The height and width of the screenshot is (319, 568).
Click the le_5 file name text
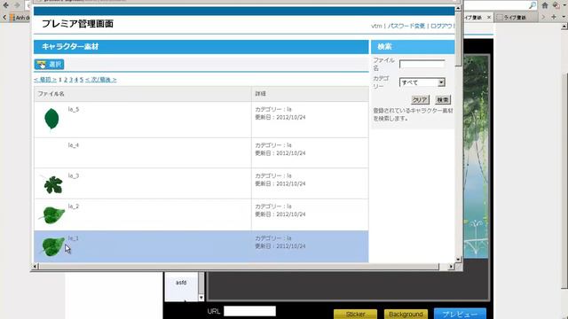pyautogui.click(x=74, y=109)
